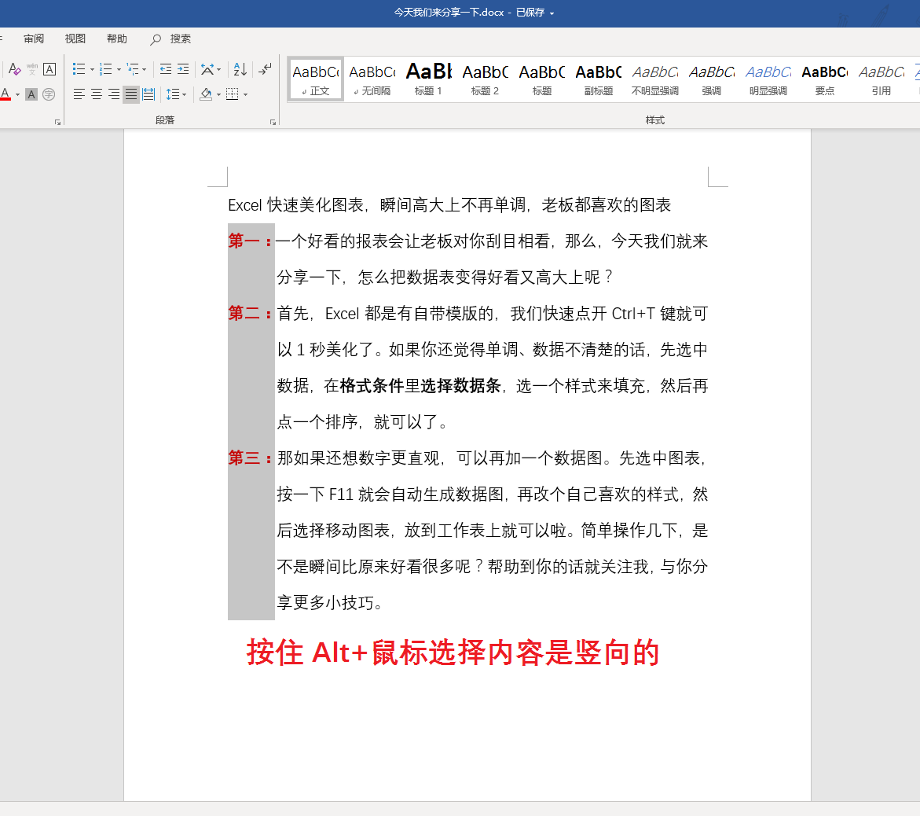This screenshot has height=816, width=920.
Task: Select the shading paint bucket icon
Action: [x=204, y=94]
